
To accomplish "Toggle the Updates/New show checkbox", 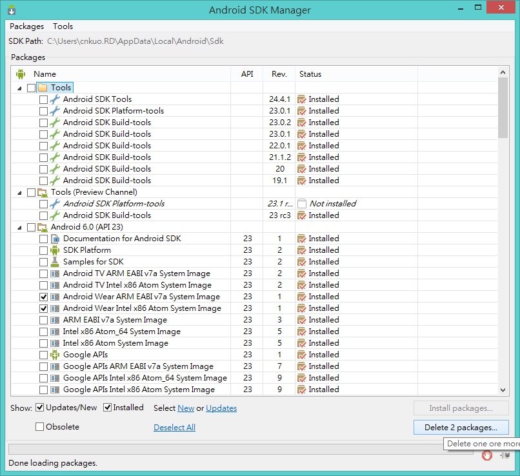I will click(39, 408).
